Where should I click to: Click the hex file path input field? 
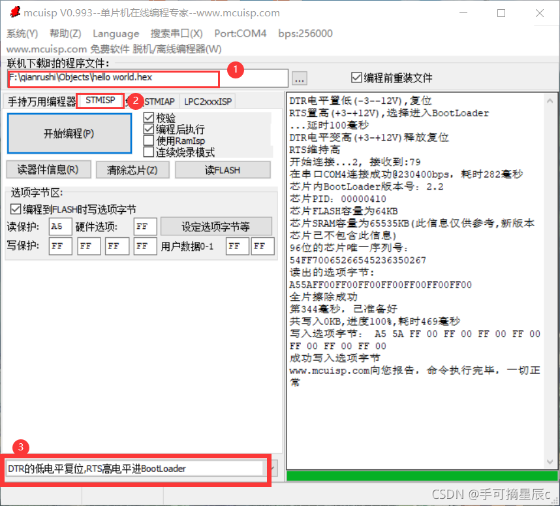tap(148, 78)
